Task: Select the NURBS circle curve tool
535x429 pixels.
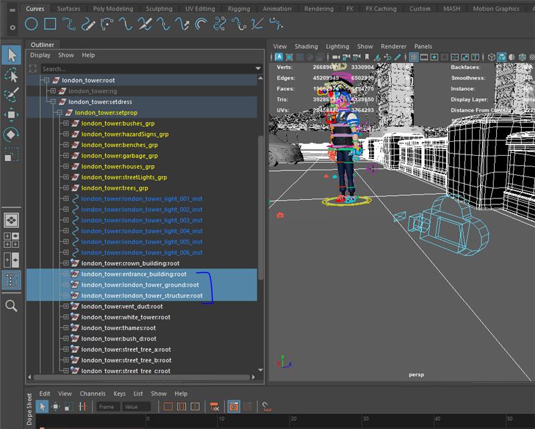Action: click(31, 25)
